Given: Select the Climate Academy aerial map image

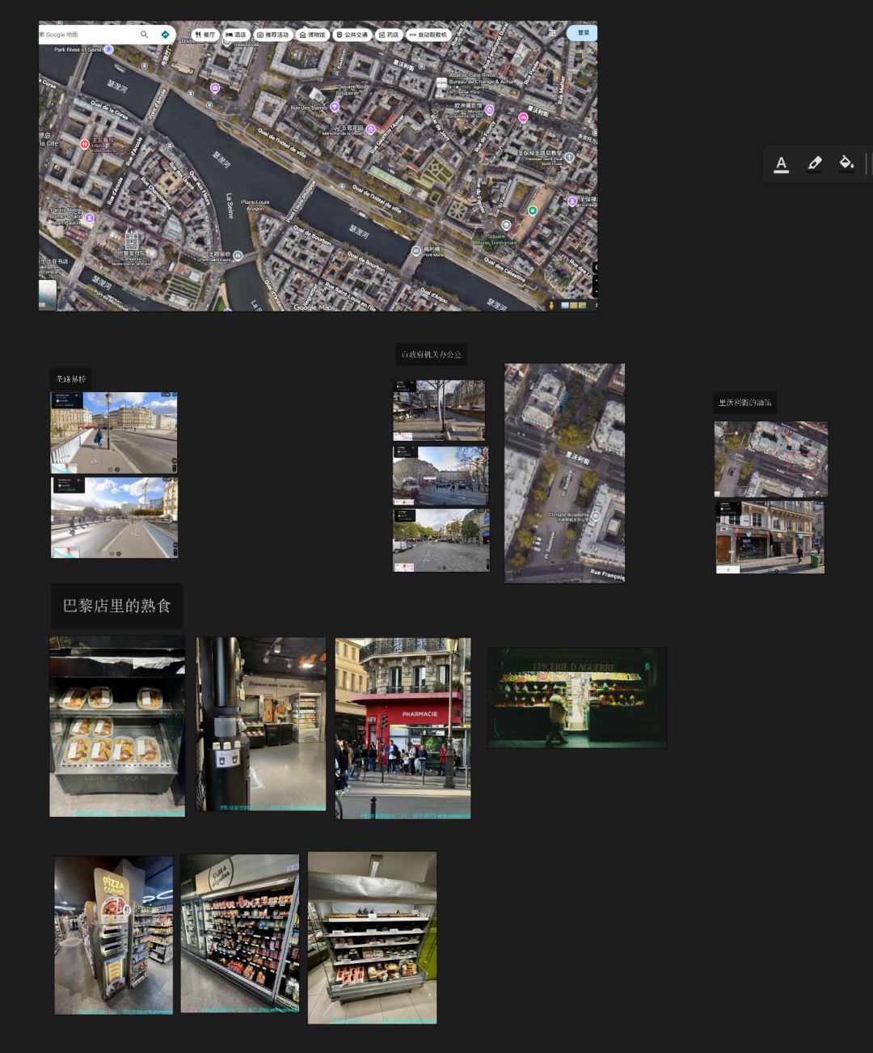Looking at the screenshot, I should point(564,472).
